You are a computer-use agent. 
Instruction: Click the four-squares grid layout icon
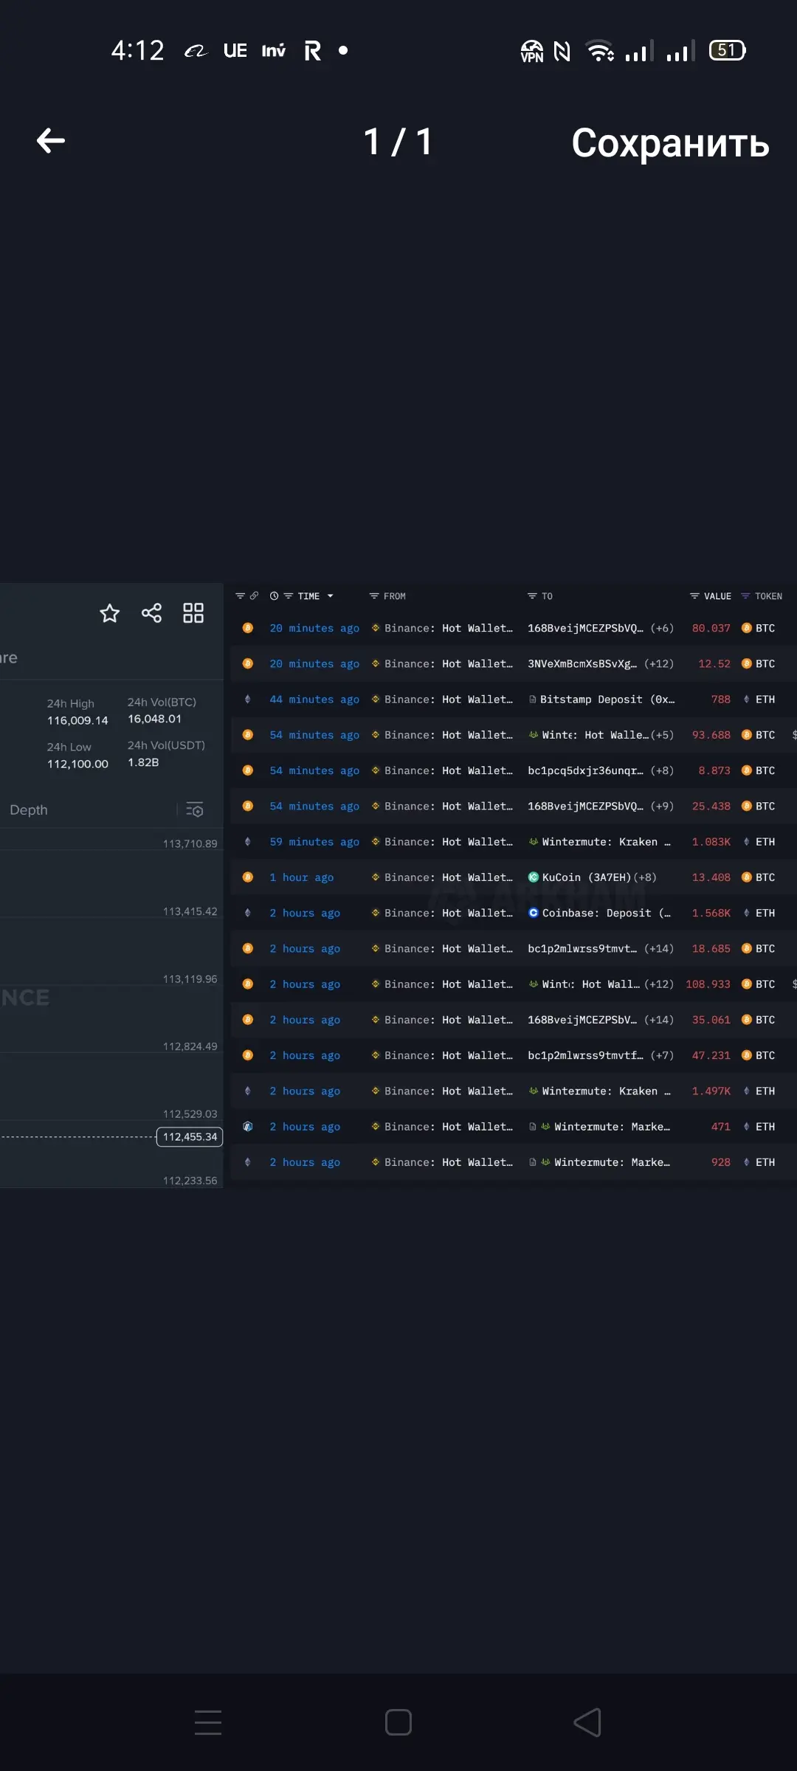pos(193,613)
